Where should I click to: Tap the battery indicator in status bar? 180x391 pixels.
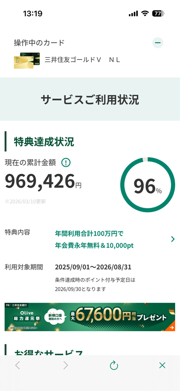158,14
